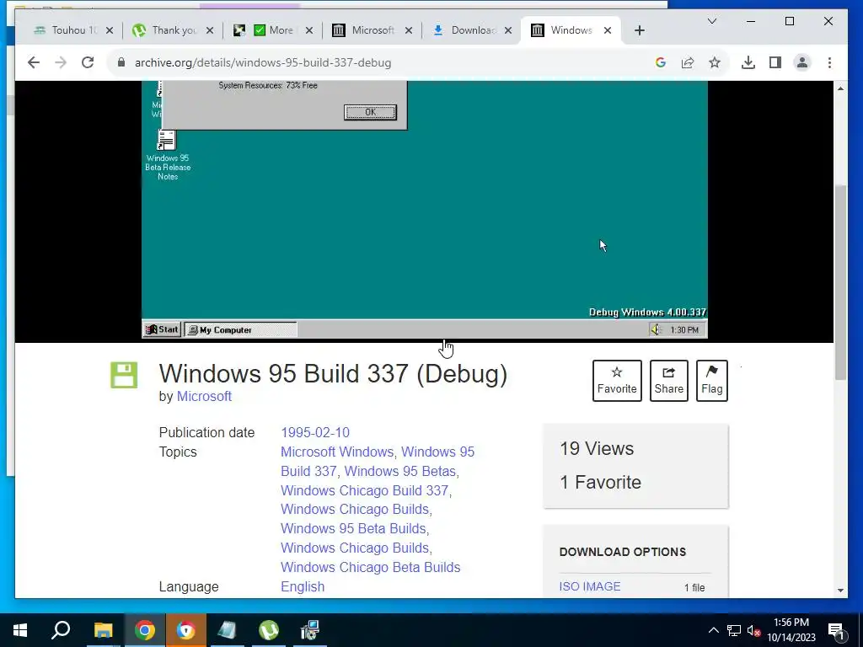The height and width of the screenshot is (647, 863).
Task: Open network status tray icon
Action: 734,630
